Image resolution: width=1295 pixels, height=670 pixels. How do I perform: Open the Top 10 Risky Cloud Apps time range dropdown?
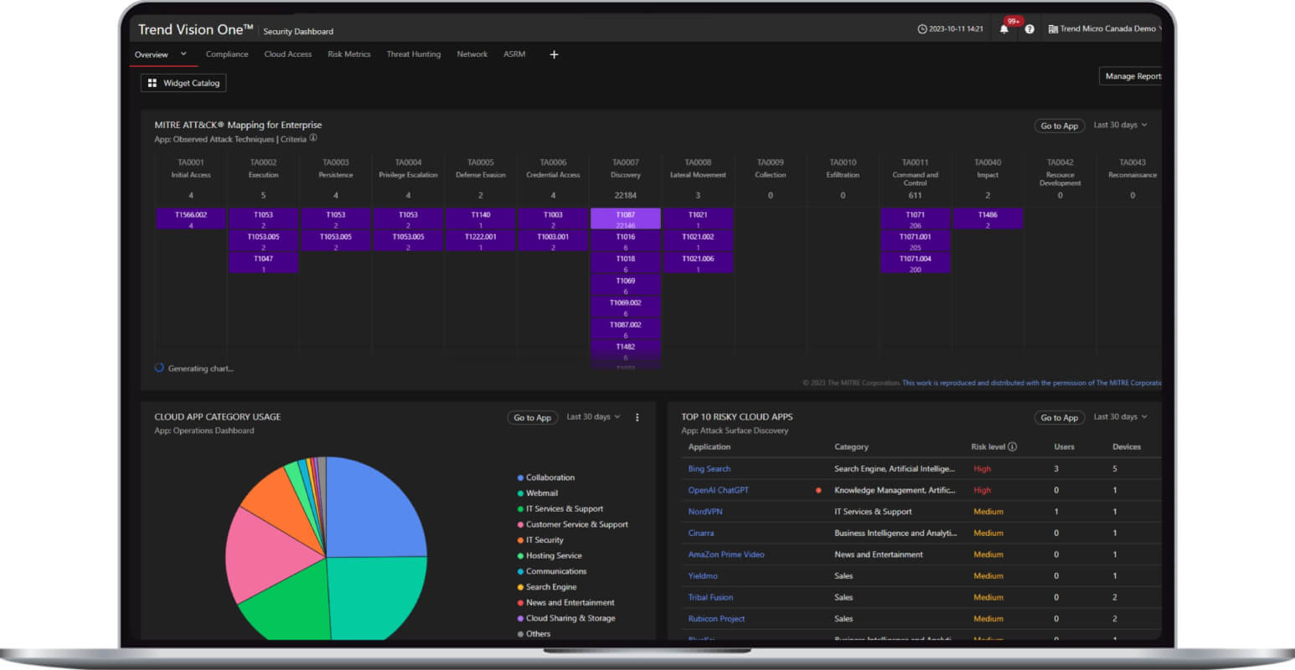(1120, 416)
